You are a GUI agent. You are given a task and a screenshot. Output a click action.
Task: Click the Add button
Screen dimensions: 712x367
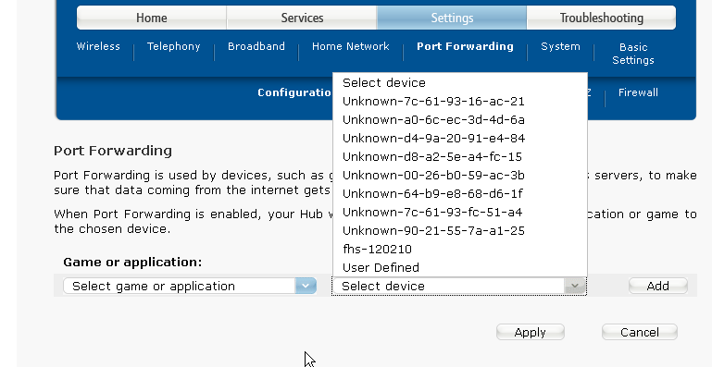pyautogui.click(x=658, y=286)
